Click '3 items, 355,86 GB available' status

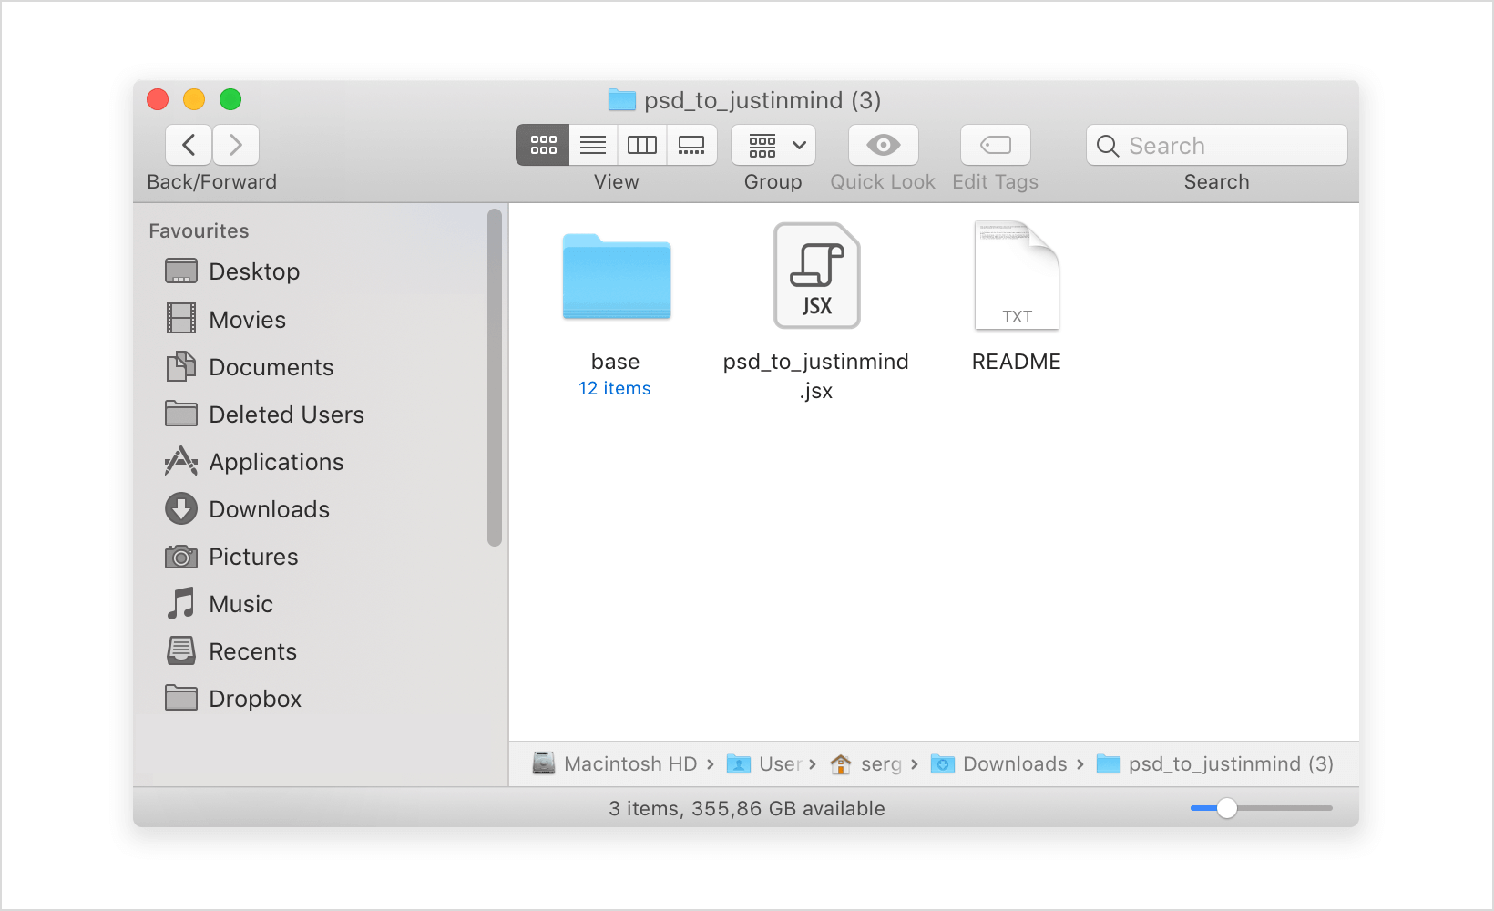tap(747, 808)
